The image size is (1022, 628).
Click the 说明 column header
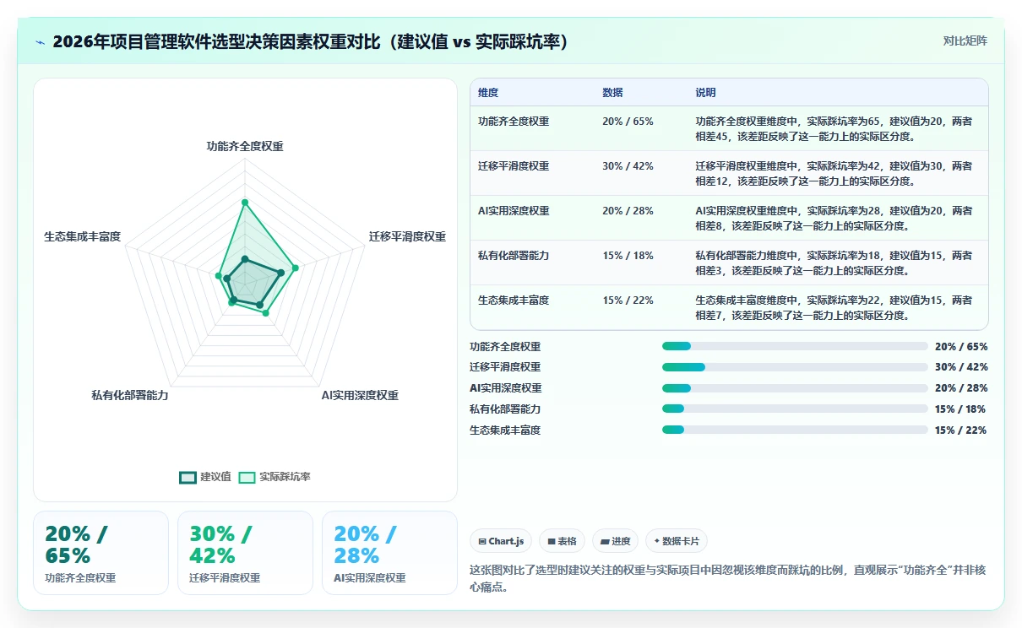(705, 93)
